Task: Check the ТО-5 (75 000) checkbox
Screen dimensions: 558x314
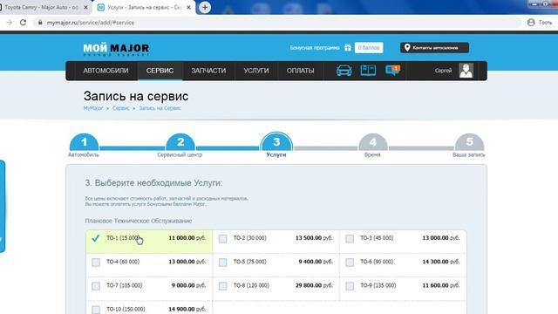Action: click(x=223, y=263)
